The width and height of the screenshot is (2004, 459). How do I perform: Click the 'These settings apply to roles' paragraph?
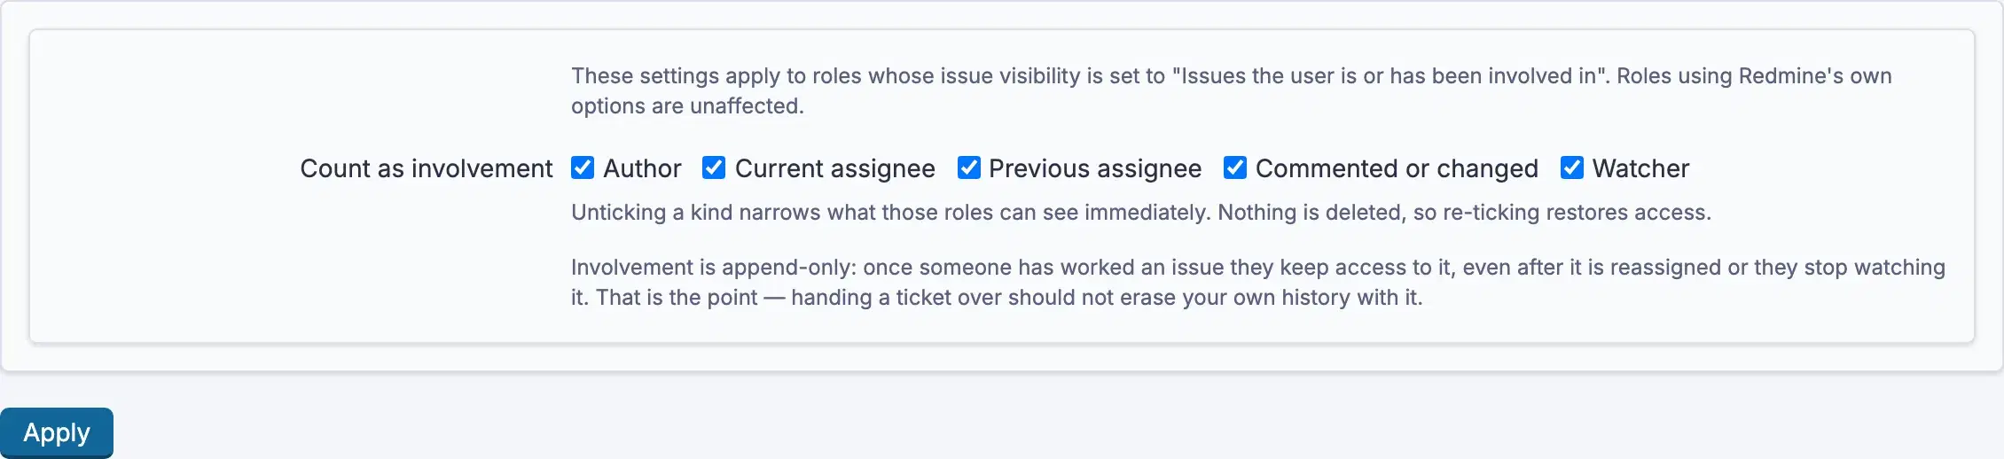tap(1232, 90)
